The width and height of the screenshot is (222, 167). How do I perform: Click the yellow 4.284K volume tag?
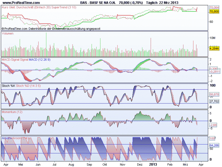point(214,48)
